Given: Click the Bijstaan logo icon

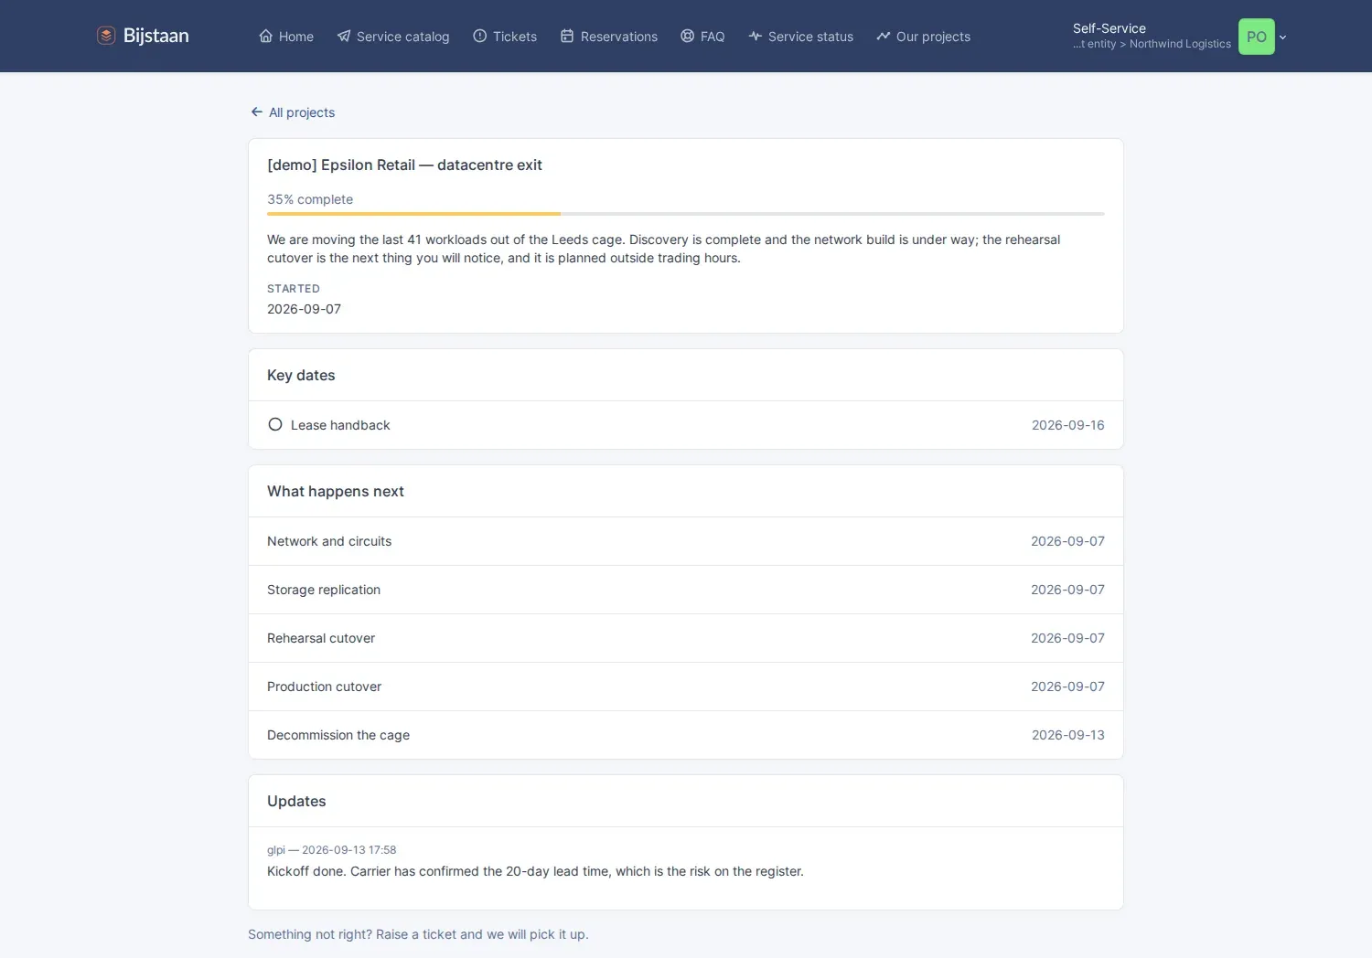Looking at the screenshot, I should pyautogui.click(x=106, y=36).
